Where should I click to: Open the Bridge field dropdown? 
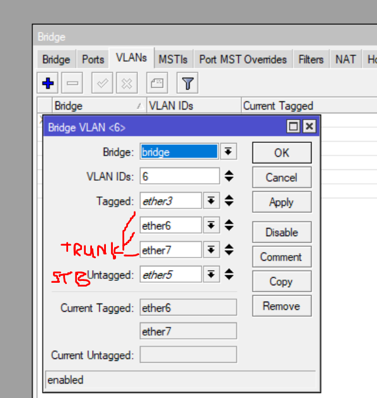pyautogui.click(x=228, y=152)
